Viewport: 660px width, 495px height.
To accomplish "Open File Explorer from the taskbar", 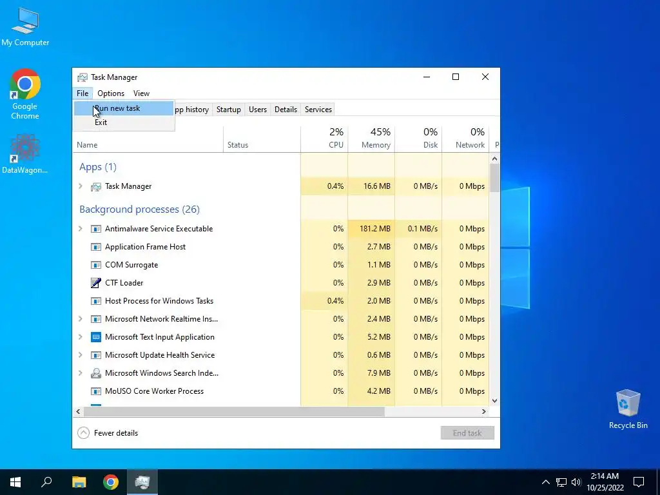I will click(79, 482).
